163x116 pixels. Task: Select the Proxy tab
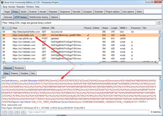pos(15,12)
